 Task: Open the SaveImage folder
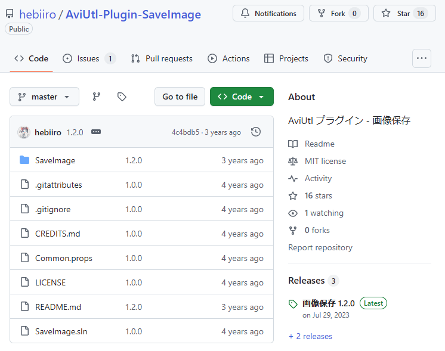pyautogui.click(x=55, y=160)
